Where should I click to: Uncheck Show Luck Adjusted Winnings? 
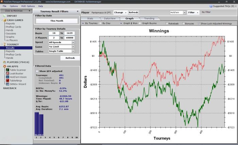199,23
